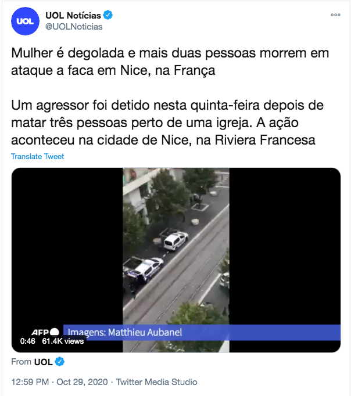Click verified badge beside From UOL
Screen dimensions: 351x396
click(x=60, y=362)
